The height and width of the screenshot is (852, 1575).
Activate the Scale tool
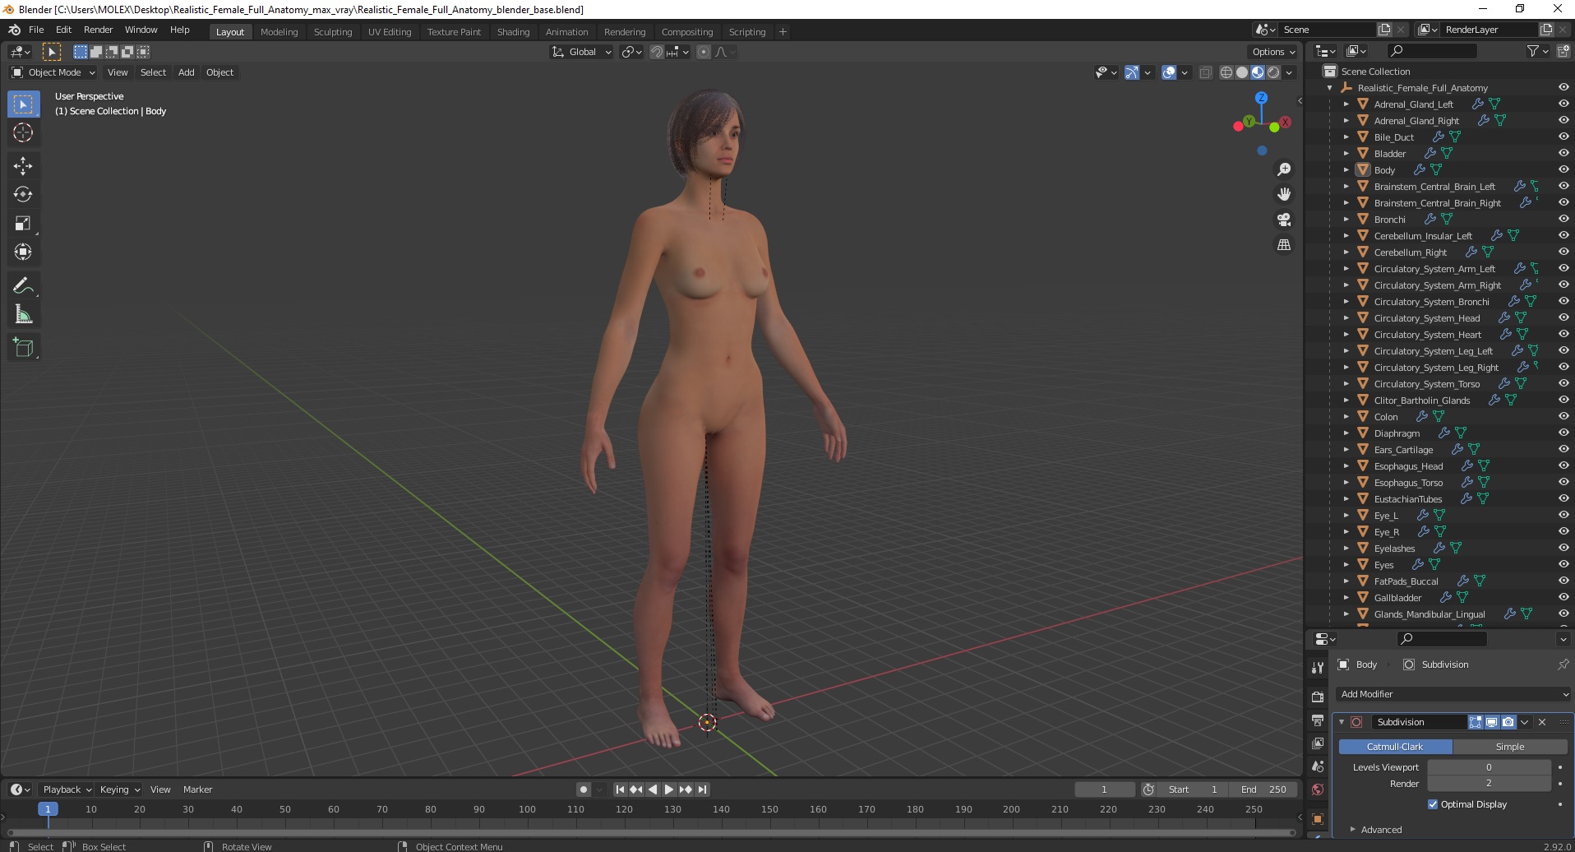coord(23,224)
